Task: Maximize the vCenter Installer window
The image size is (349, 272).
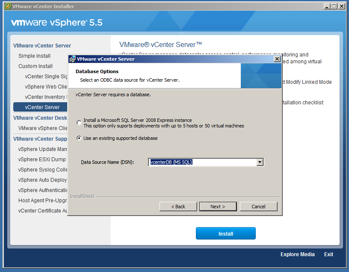Action: pyautogui.click(x=334, y=6)
